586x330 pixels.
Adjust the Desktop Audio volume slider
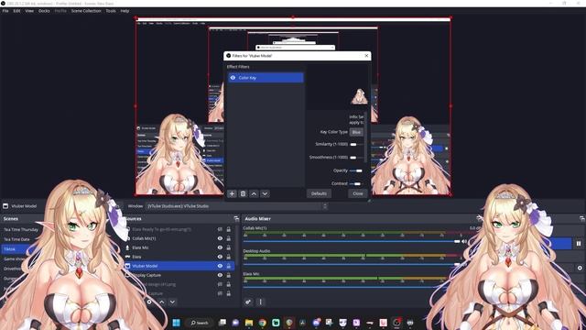point(352,265)
